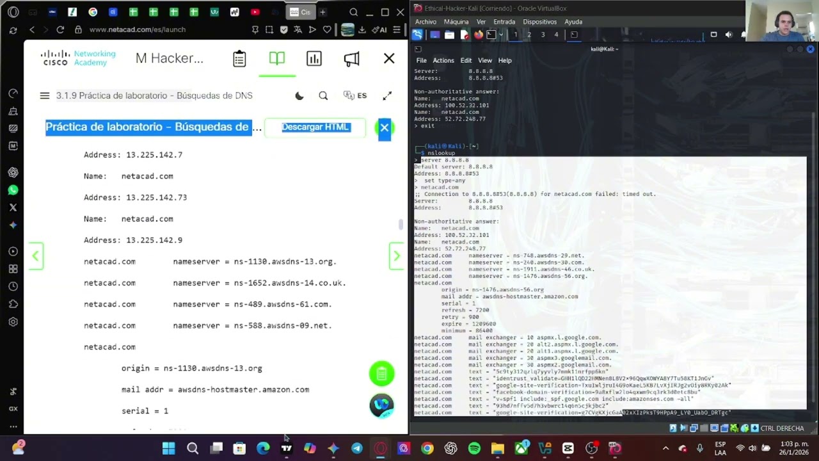Go to previous page with left green arrow
Image resolution: width=819 pixels, height=461 pixels.
35,256
